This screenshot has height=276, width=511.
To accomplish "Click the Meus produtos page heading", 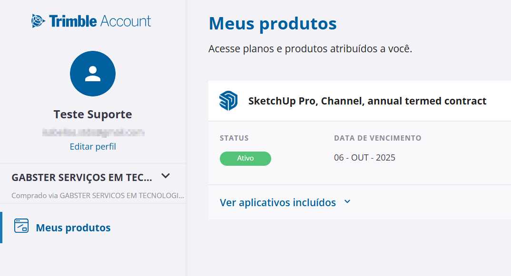I will pos(273,23).
